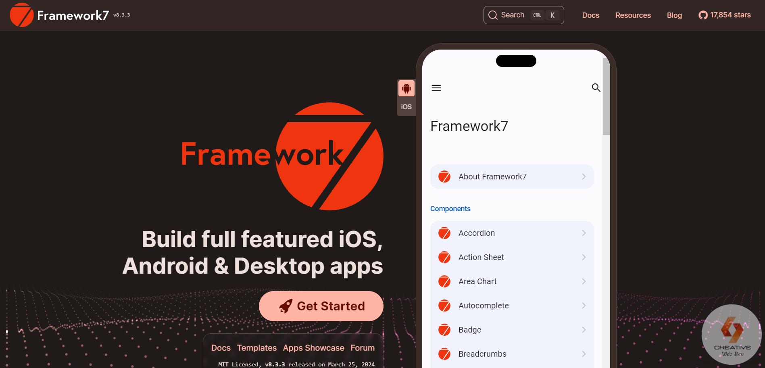765x368 pixels.
Task: Open the 17,854 stars GitHub link
Action: 725,15
